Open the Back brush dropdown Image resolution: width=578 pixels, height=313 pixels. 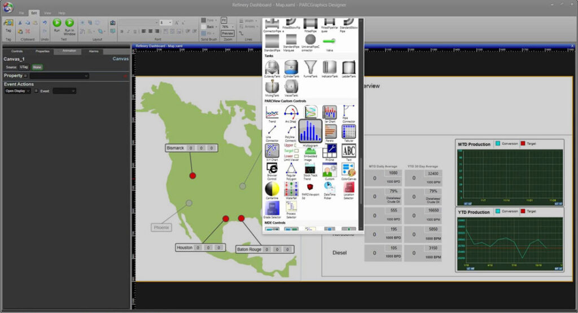[216, 27]
